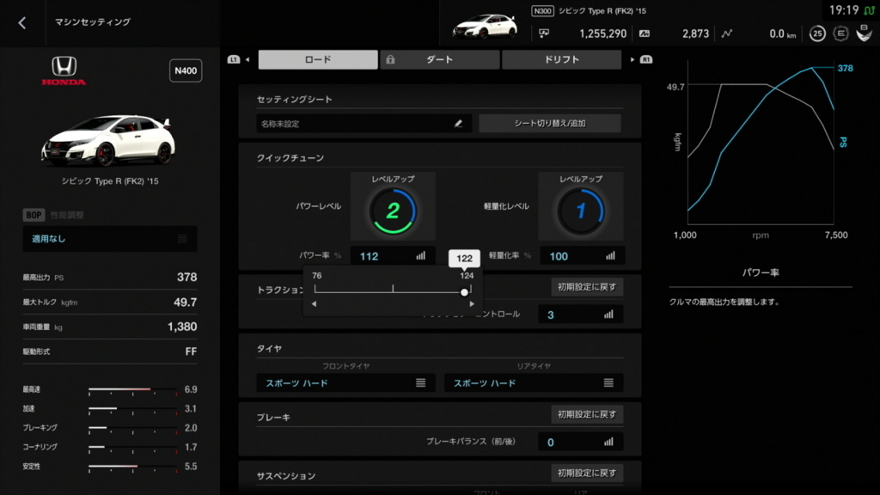This screenshot has width=880, height=495.
Task: Click the level 25 circle badge
Action: click(x=817, y=34)
